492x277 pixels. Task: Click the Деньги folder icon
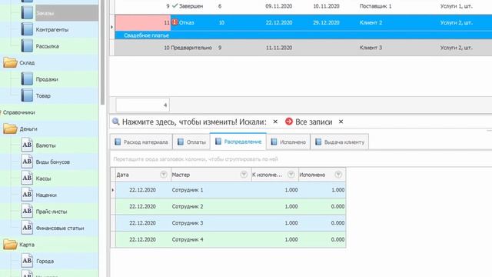10,128
